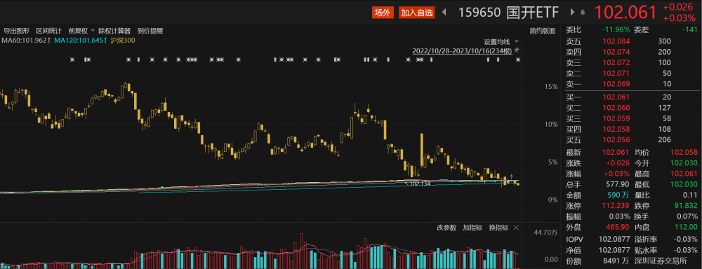This screenshot has height=269, width=702.
Task: Pin the date range with pushpin icon
Action: click(x=517, y=50)
